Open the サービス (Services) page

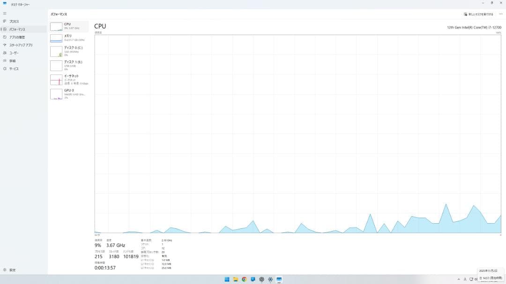tap(14, 69)
